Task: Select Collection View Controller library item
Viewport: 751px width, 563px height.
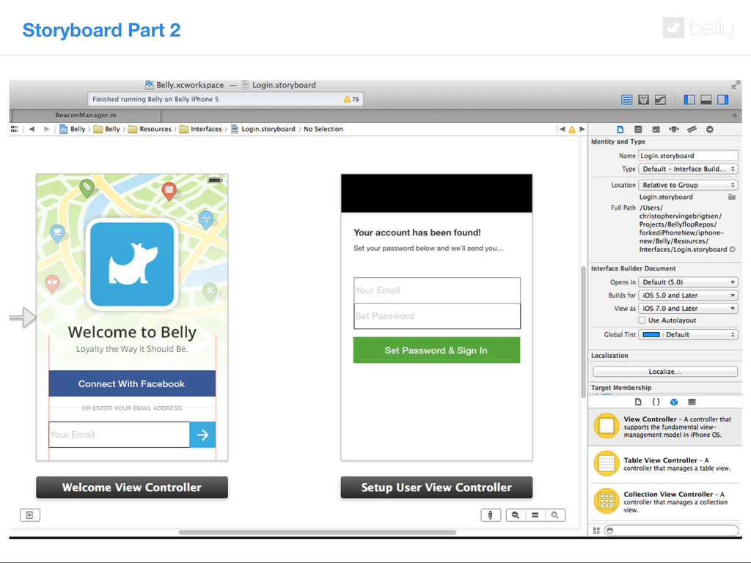Action: (x=664, y=501)
